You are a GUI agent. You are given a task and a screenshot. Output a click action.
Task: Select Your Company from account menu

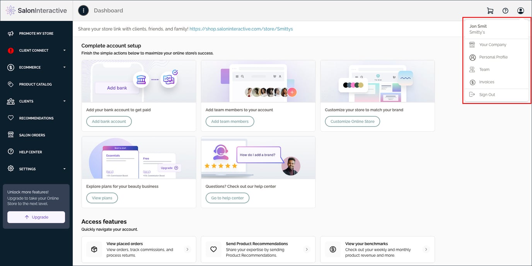493,45
